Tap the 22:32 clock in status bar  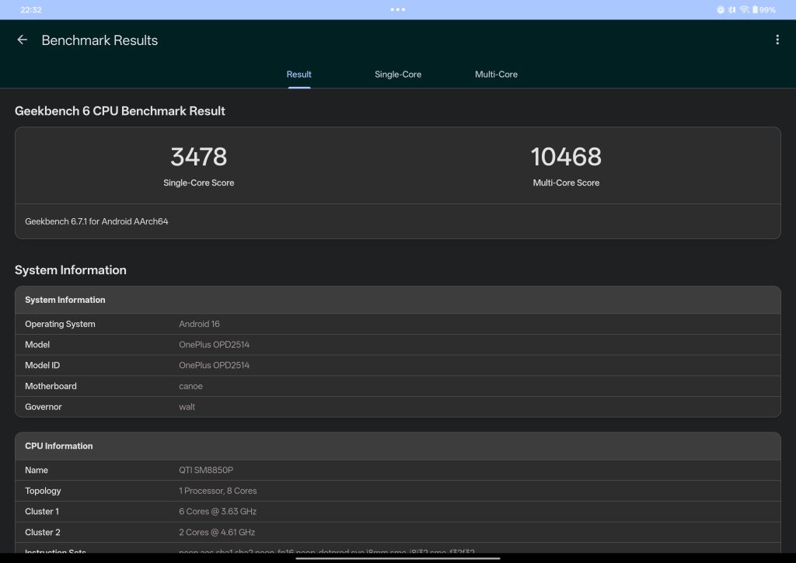click(x=31, y=9)
